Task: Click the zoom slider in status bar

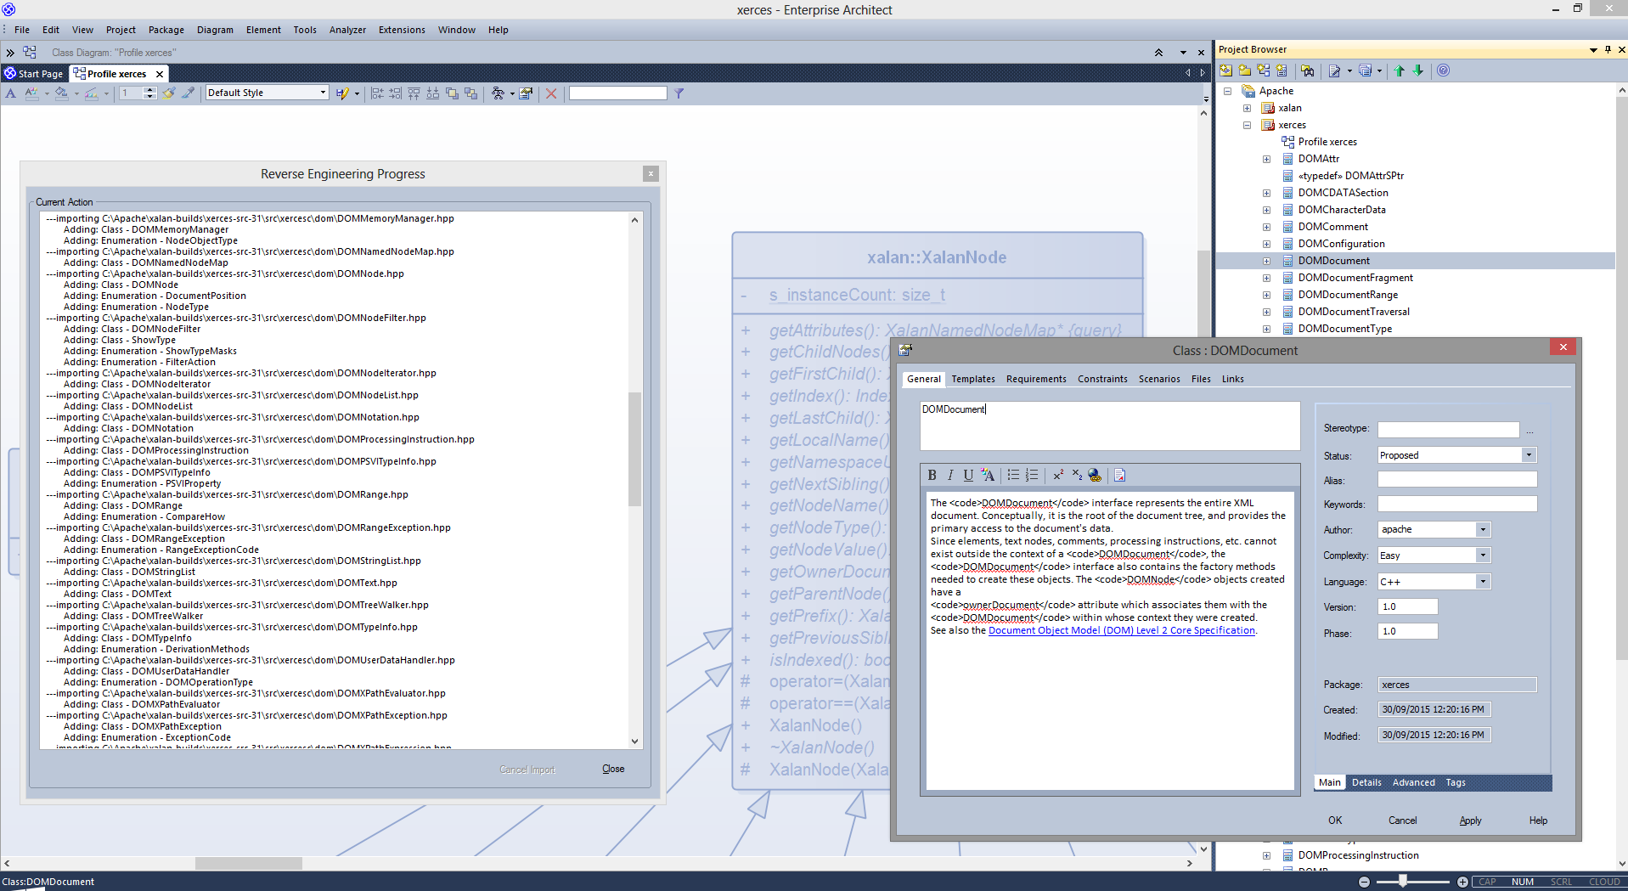Action: pos(1403,882)
